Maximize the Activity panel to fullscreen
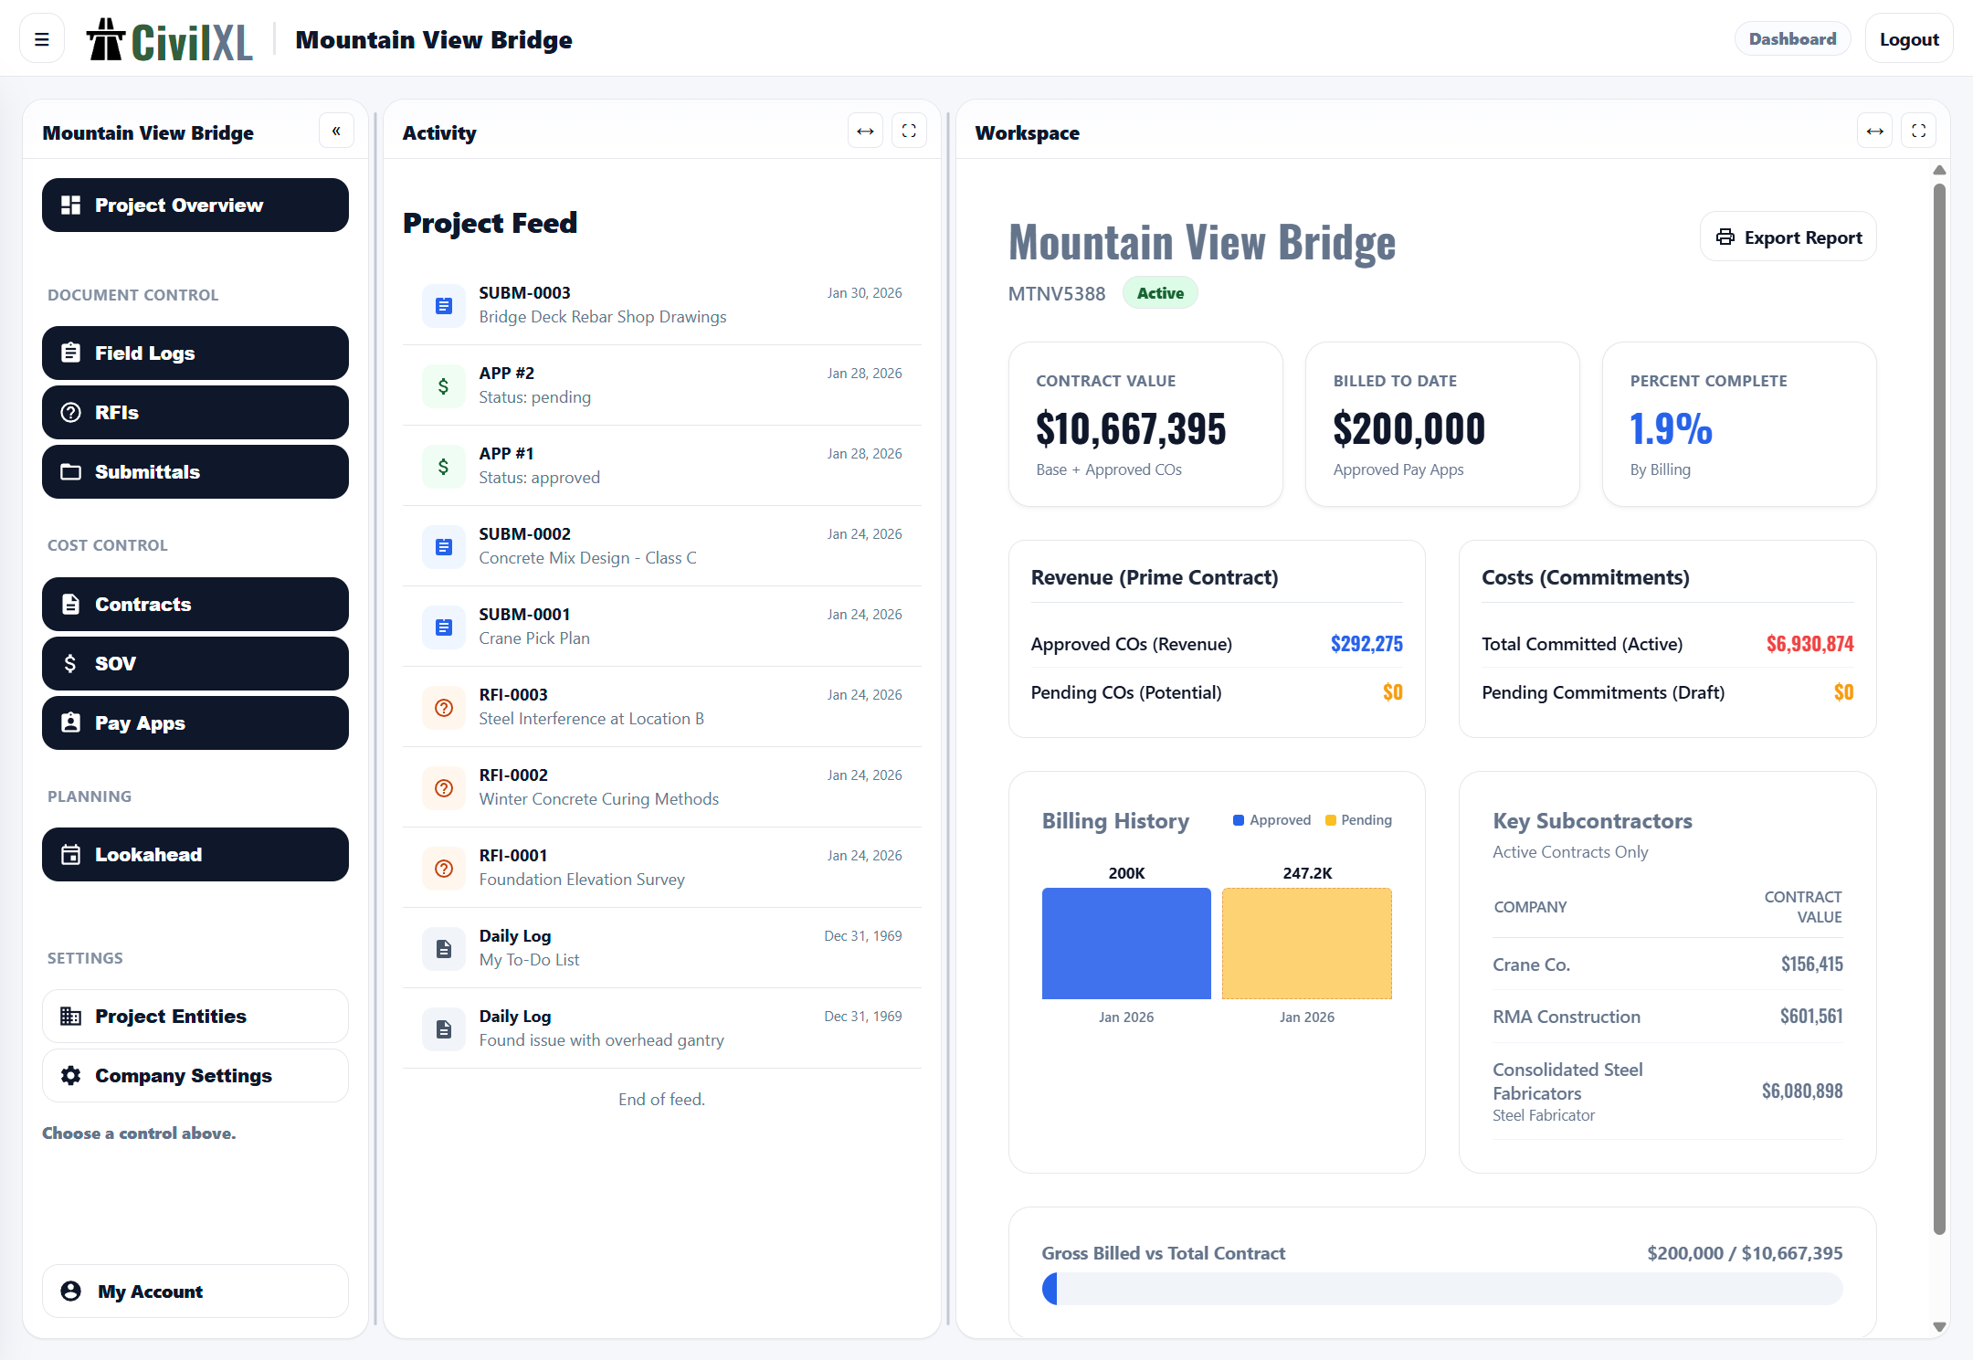The height and width of the screenshot is (1360, 1973). pos(908,132)
